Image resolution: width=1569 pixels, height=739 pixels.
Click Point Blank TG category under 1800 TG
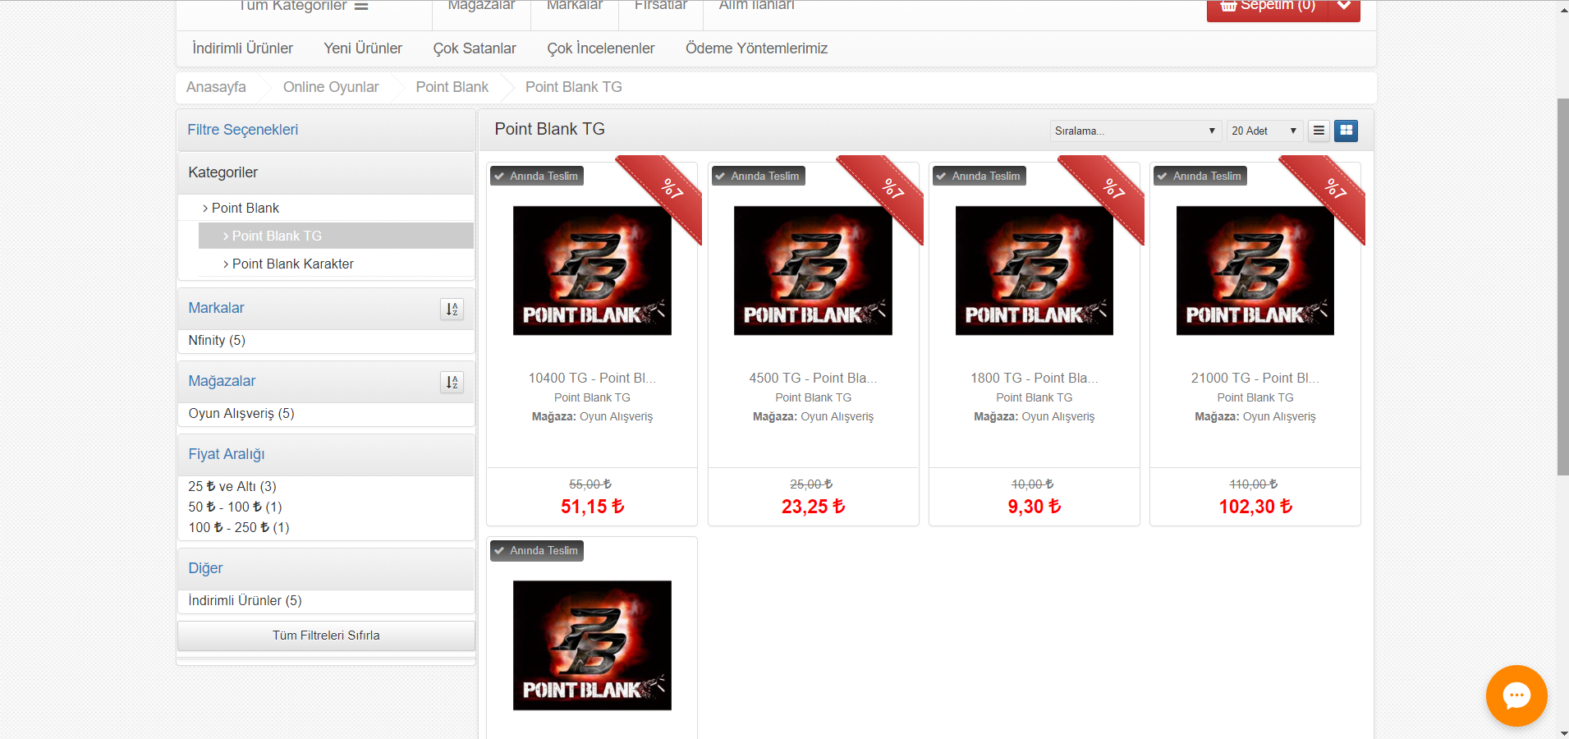[1035, 397]
